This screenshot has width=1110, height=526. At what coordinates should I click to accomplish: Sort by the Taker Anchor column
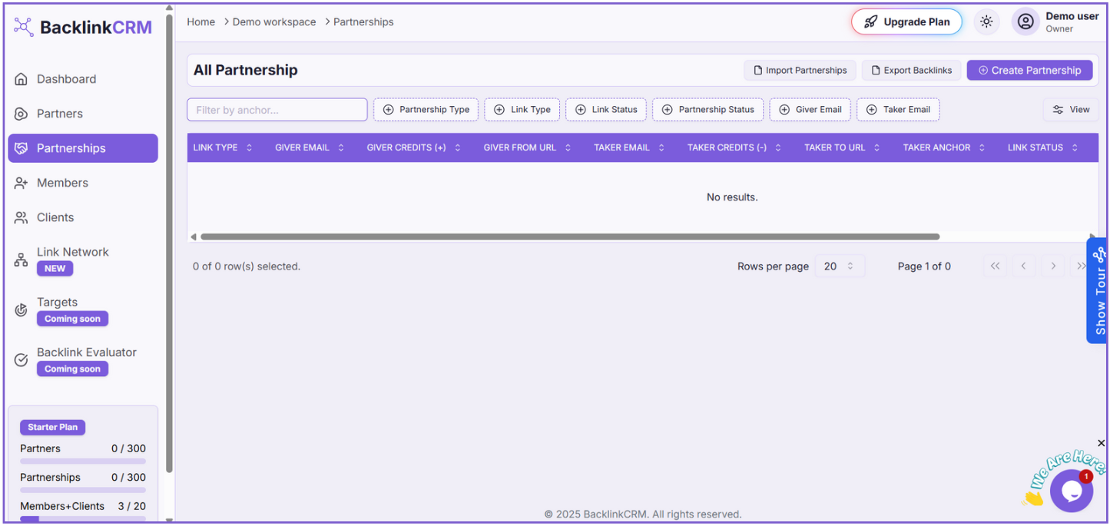click(943, 147)
